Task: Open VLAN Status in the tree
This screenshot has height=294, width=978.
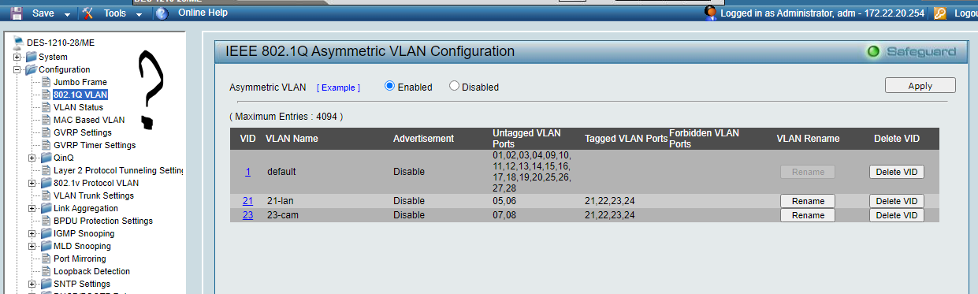Action: (78, 107)
